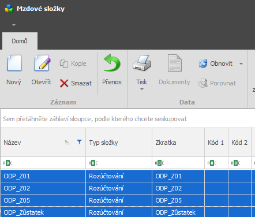The height and width of the screenshot is (217, 255).
Task: Click the Zkratka column header
Action: (x=178, y=143)
